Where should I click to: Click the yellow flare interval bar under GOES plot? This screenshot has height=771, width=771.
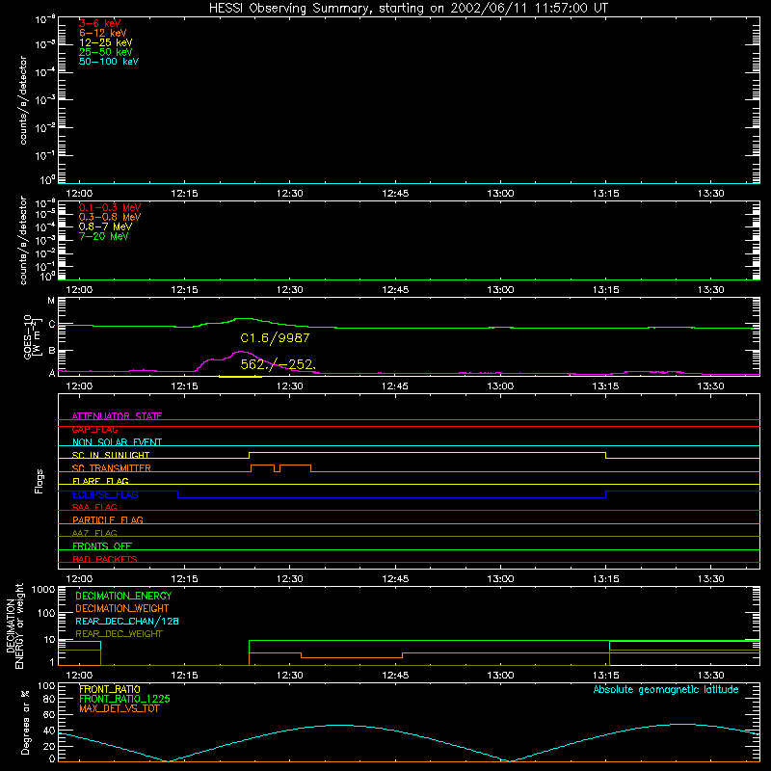(240, 377)
